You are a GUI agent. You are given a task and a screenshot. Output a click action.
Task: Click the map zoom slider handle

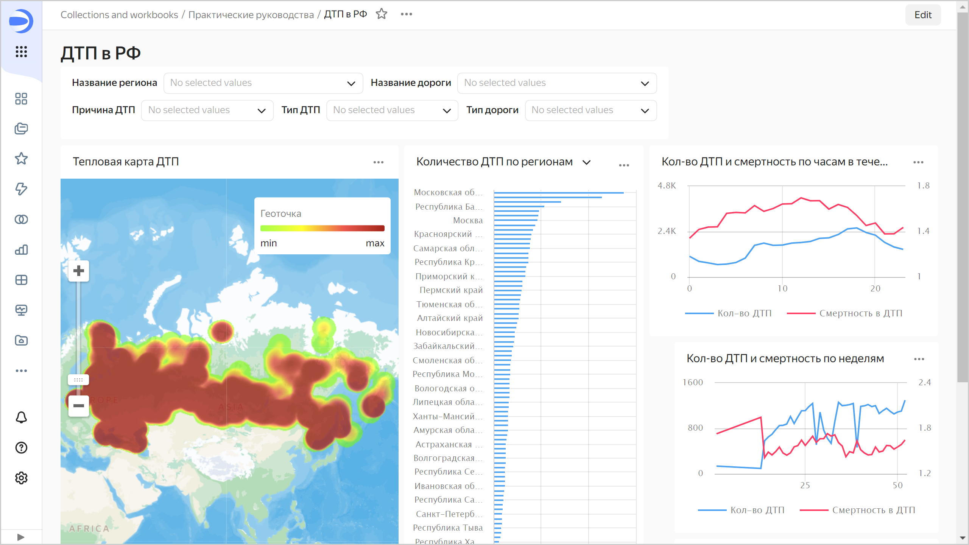78,380
